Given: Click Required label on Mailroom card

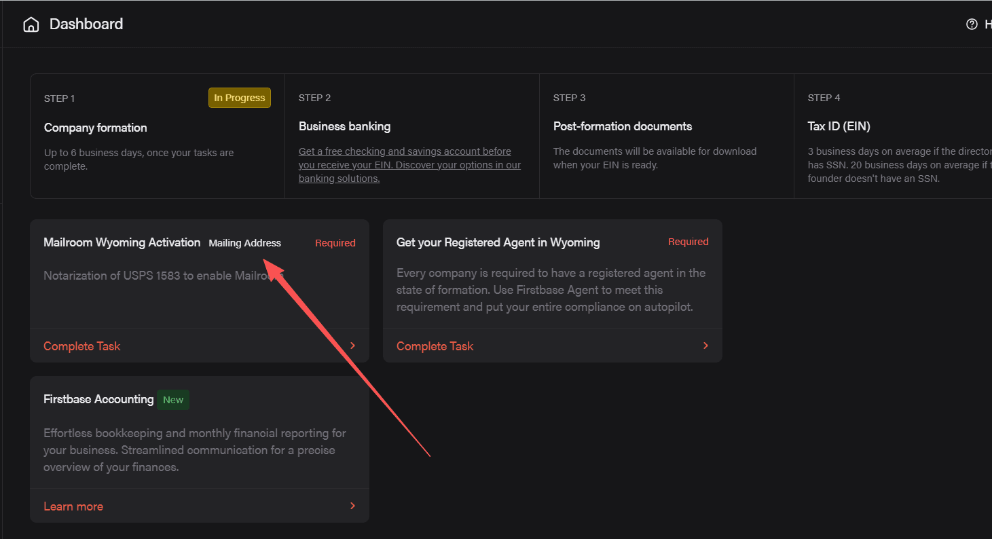Looking at the screenshot, I should tap(335, 243).
